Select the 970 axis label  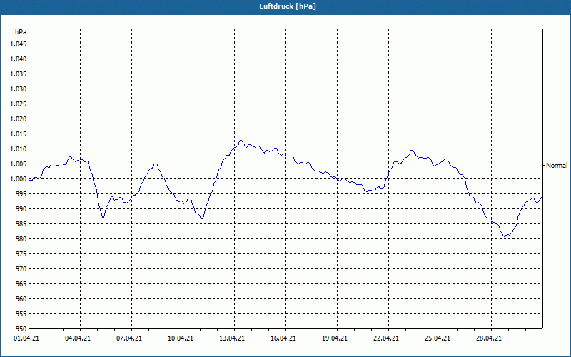click(x=21, y=269)
